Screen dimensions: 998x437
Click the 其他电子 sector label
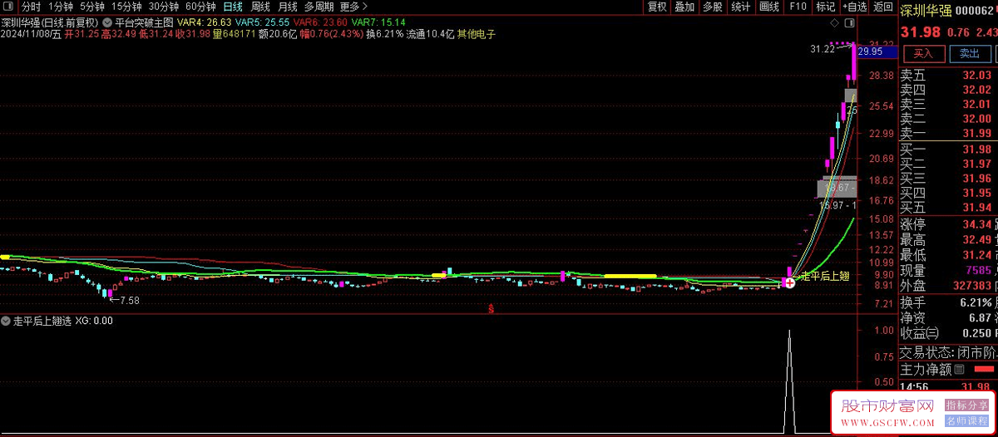pos(477,34)
